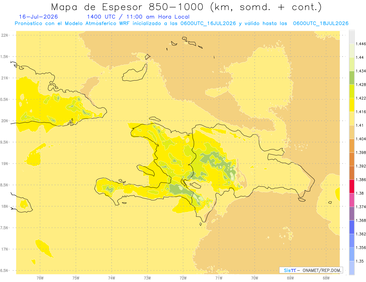This screenshot has width=366, height=282.
Task: Click the "70W" longitude label
Action: pyautogui.click(x=255, y=278)
